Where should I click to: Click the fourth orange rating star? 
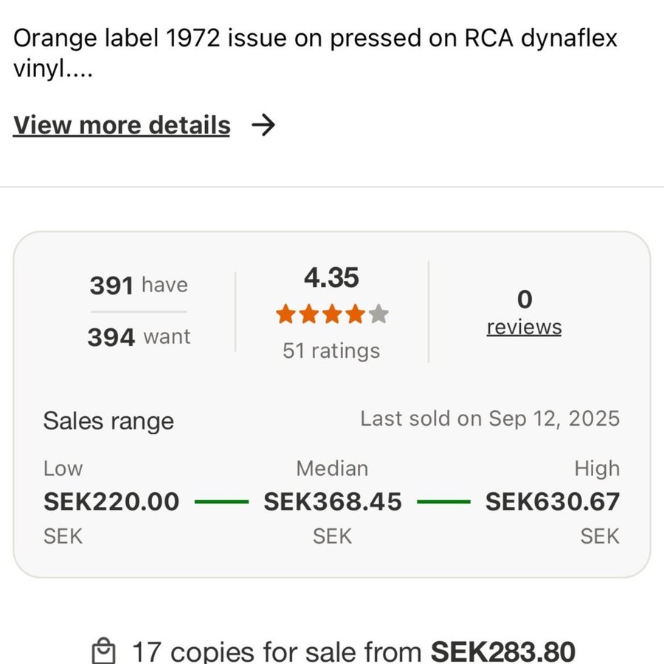[356, 315]
